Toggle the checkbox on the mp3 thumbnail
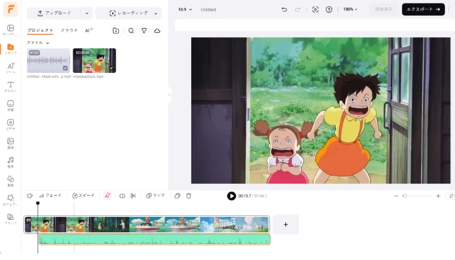 [65, 68]
